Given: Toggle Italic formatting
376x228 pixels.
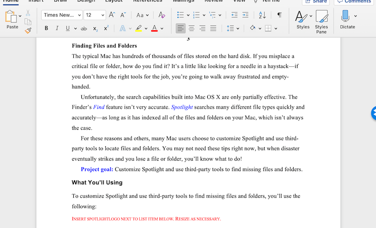Looking at the screenshot, I should (57, 28).
